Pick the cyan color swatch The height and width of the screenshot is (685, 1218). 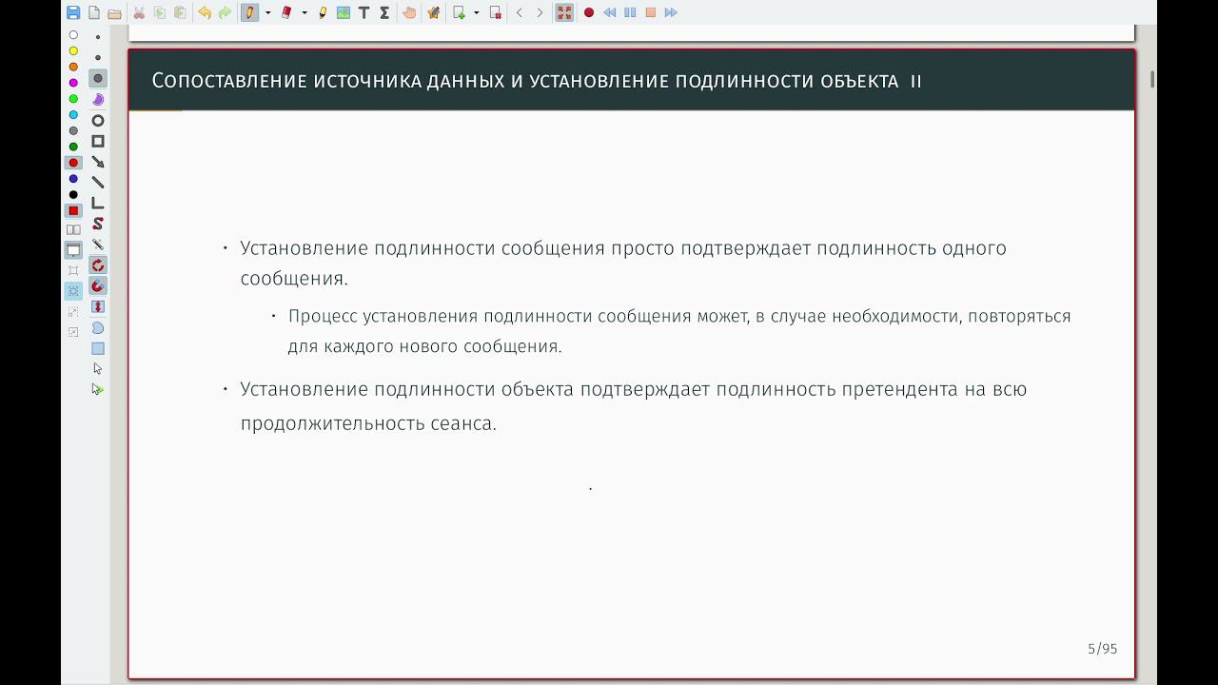pos(73,115)
